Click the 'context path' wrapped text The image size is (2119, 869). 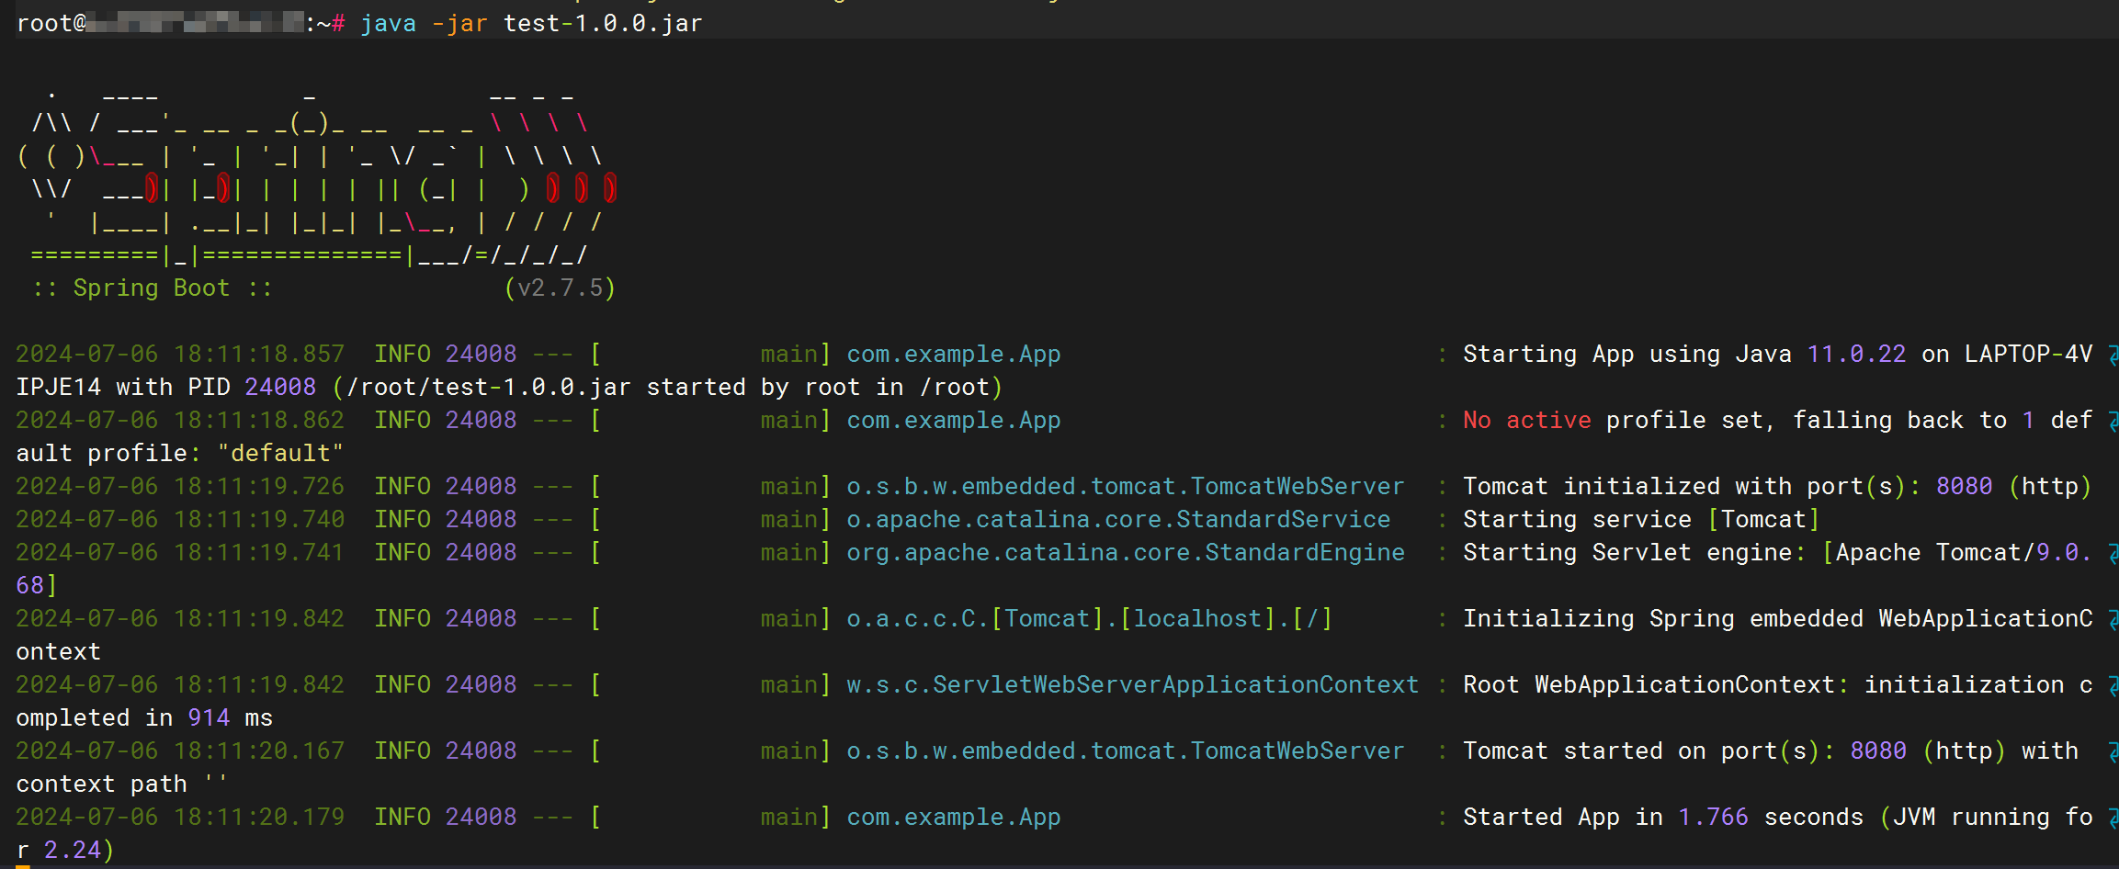click(x=101, y=784)
